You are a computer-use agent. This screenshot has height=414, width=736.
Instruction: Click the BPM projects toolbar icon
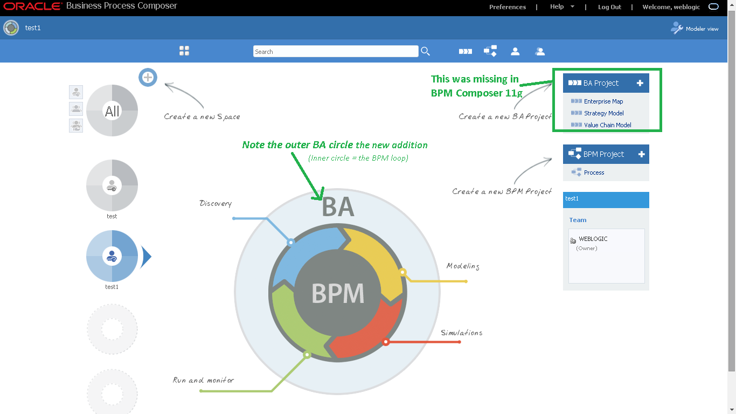point(490,51)
